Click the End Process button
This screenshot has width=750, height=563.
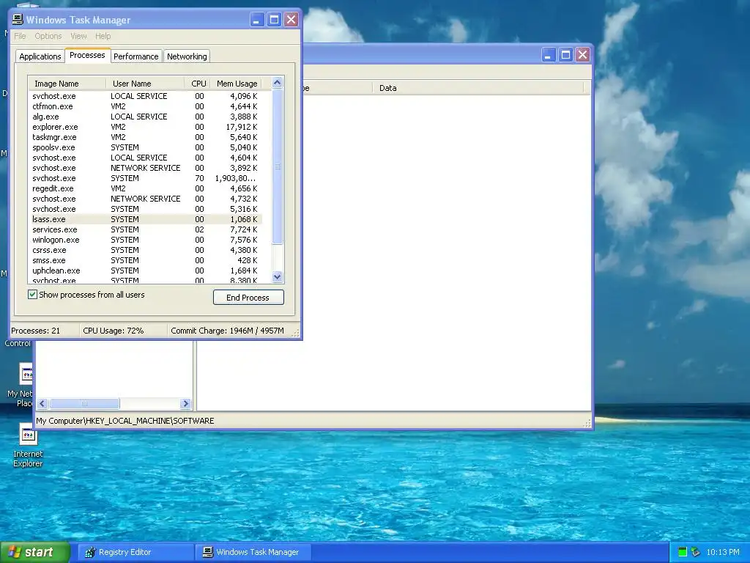click(x=248, y=298)
